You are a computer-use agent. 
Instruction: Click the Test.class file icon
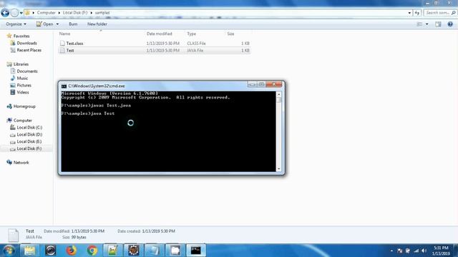pos(62,44)
